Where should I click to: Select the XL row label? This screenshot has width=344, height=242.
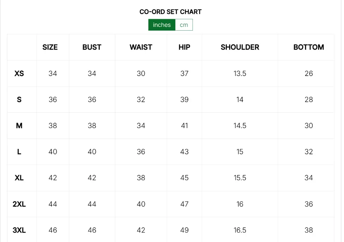click(19, 178)
